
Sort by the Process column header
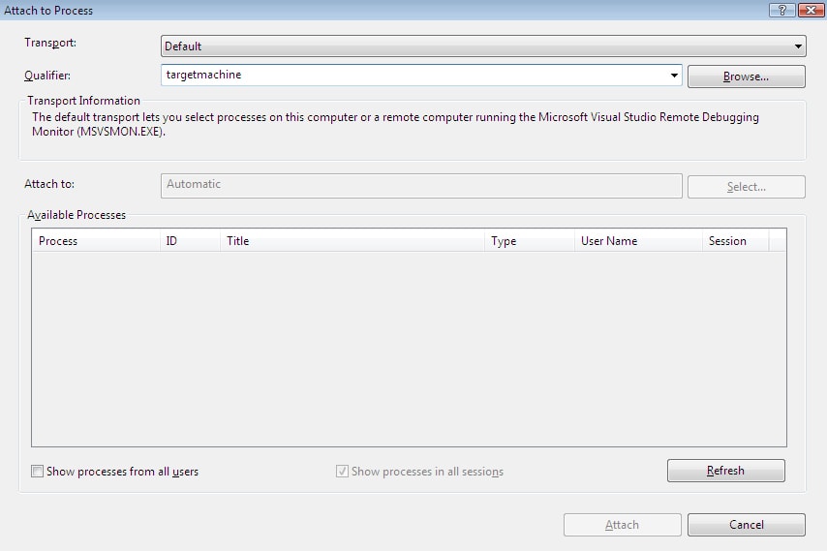[96, 240]
